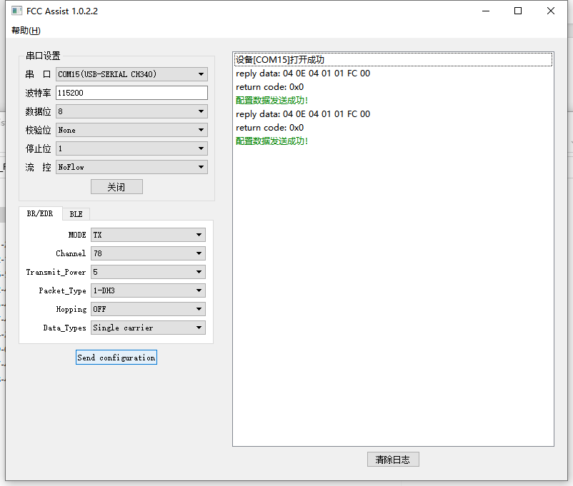
Task: Expand the serial port COM15 dropdown
Action: click(131, 74)
